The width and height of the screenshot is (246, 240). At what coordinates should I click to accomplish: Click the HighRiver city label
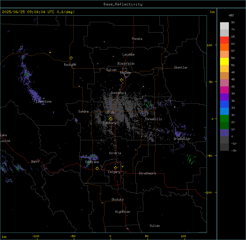coord(123,212)
